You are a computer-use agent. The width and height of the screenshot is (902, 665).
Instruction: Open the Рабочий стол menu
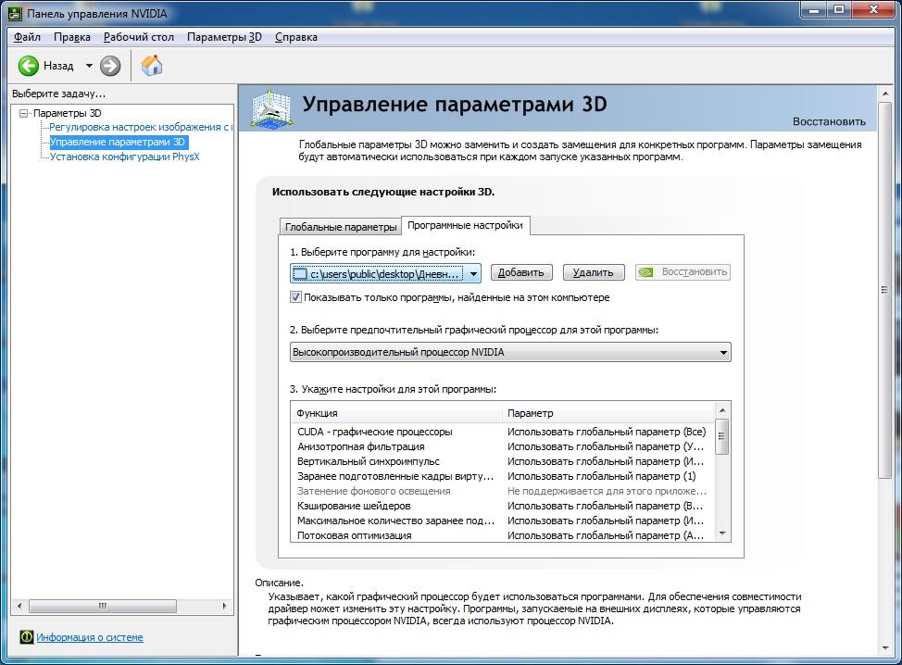139,37
